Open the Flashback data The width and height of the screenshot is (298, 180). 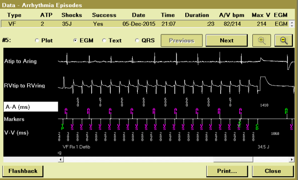[23, 171]
